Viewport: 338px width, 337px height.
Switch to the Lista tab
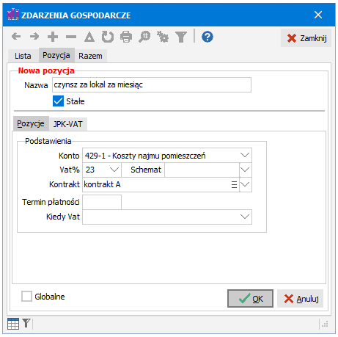pyautogui.click(x=23, y=56)
